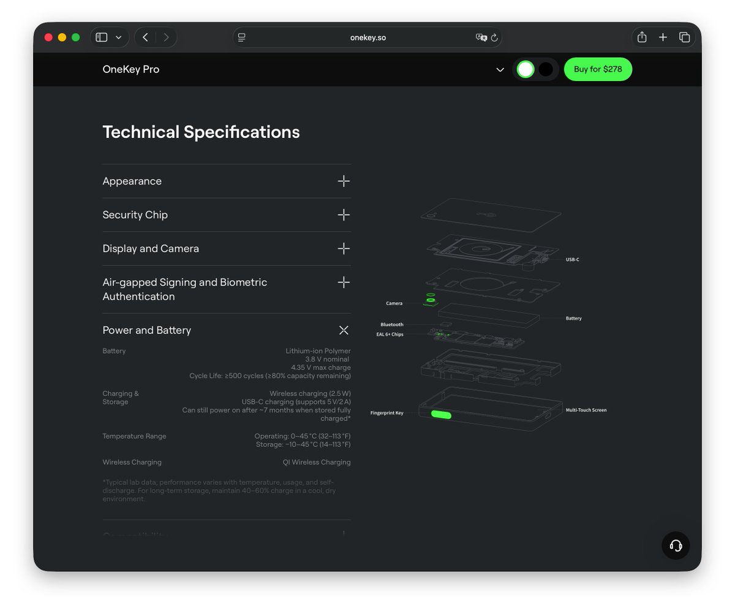Click the Camera label in diagram

394,303
